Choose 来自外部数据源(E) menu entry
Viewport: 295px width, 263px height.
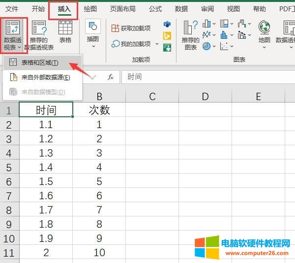coord(45,77)
